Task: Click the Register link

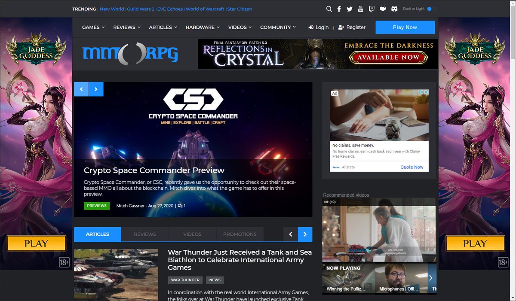Action: pos(352,27)
